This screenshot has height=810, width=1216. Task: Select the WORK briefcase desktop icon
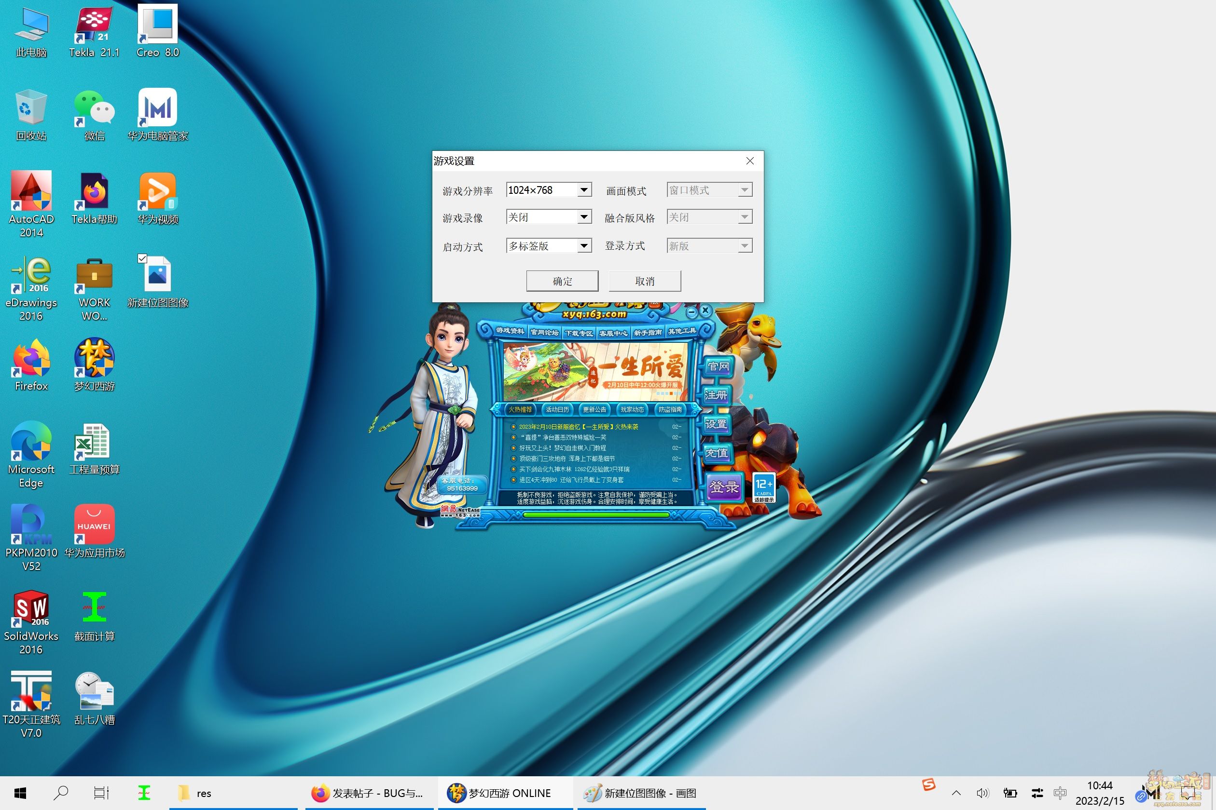tap(94, 288)
